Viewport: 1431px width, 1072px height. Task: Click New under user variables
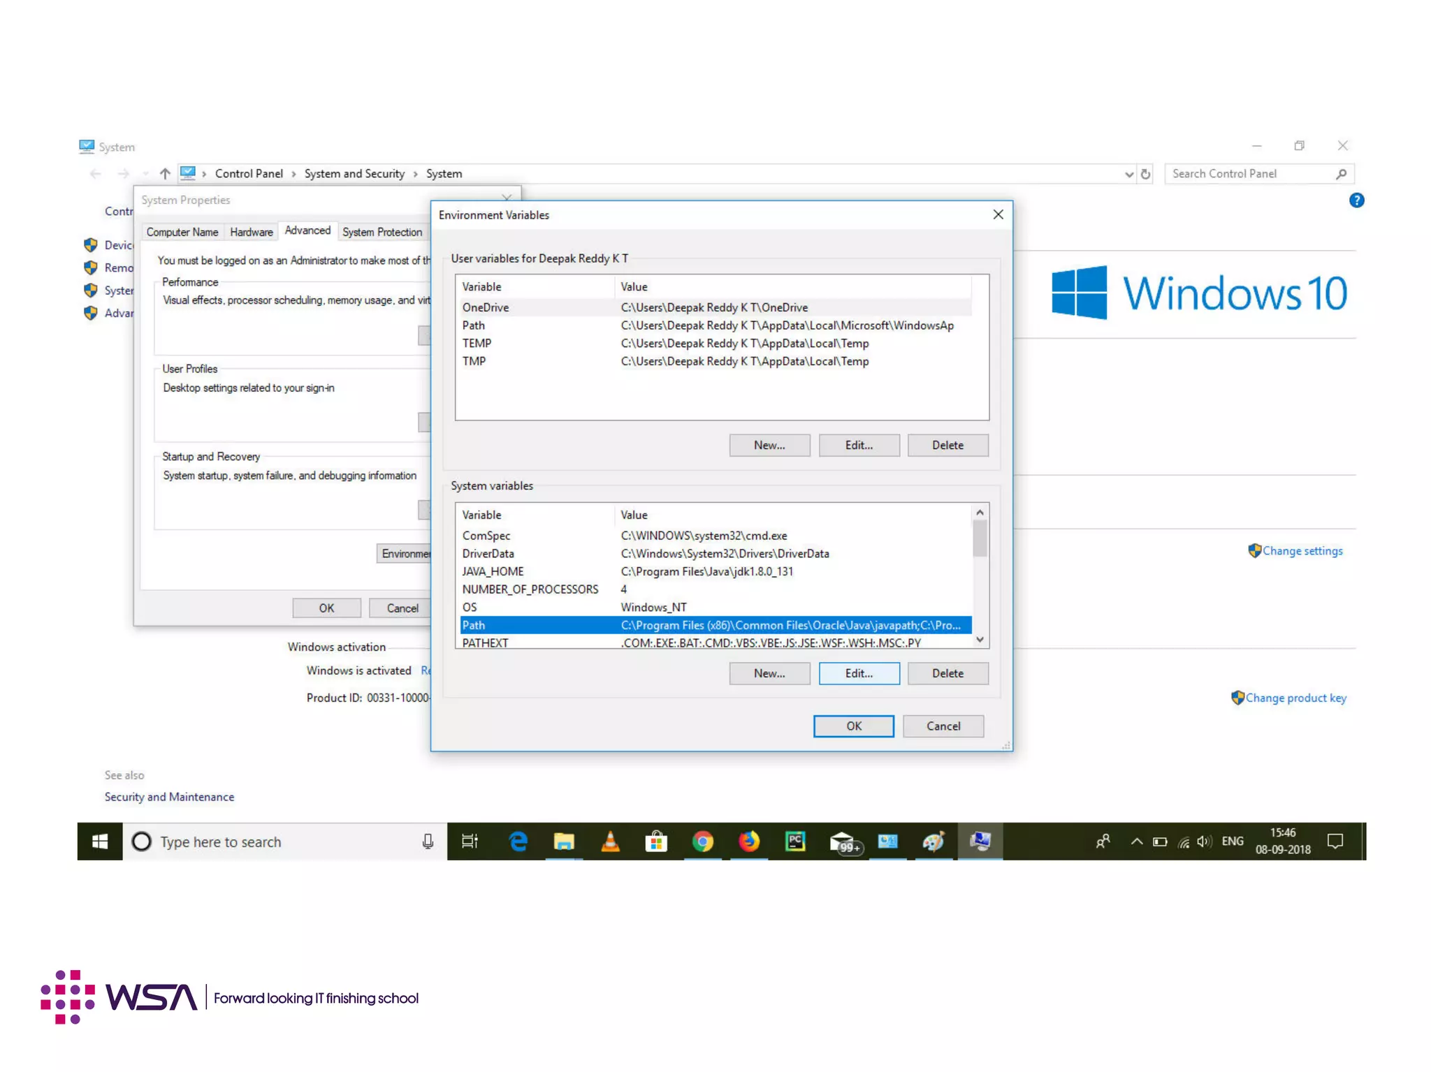(x=769, y=445)
